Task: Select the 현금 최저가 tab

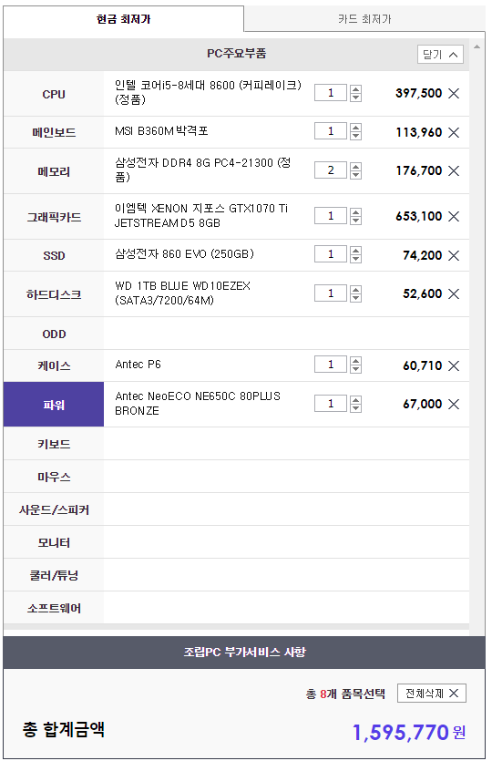Action: 123,19
